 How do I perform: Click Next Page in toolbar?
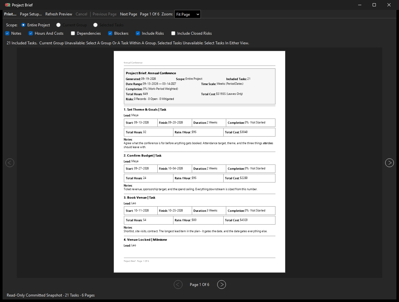click(x=128, y=14)
